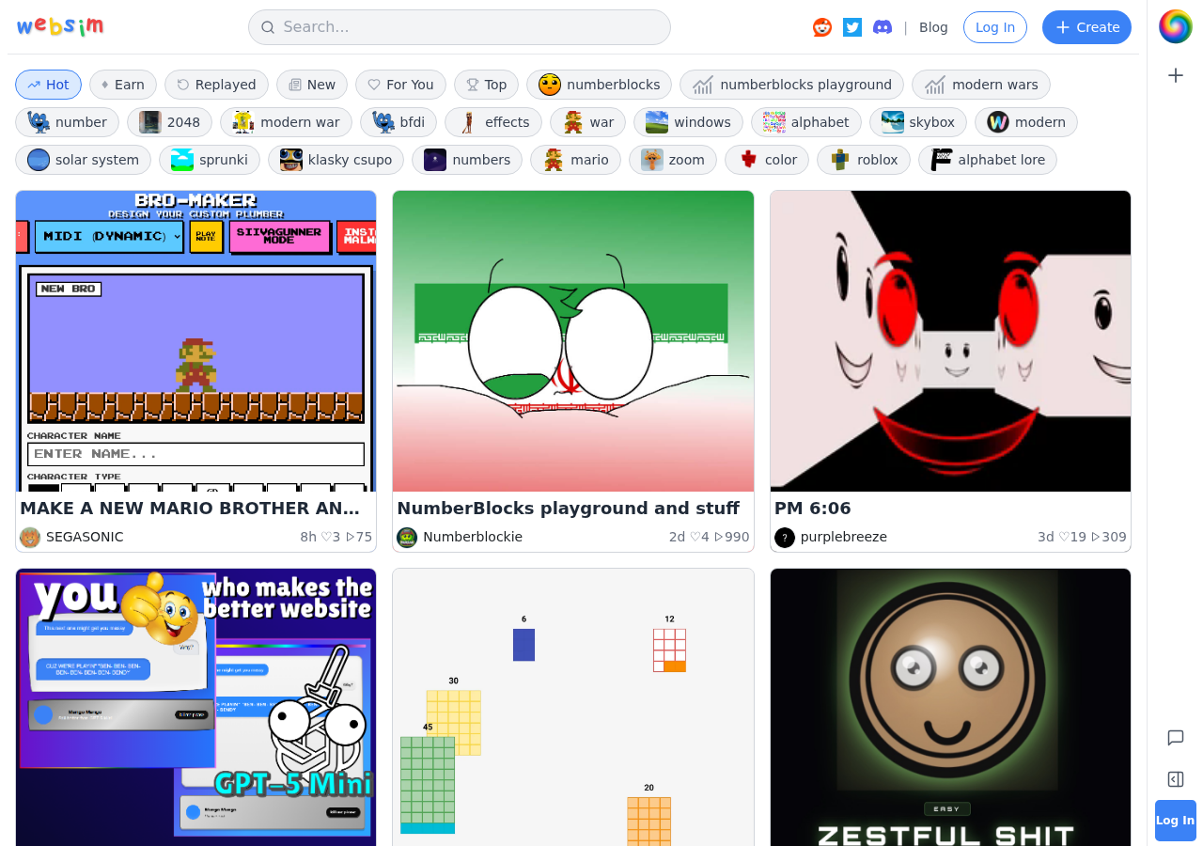Select the roblox tag chip
Viewport: 1203px width, 846px height.
(864, 160)
